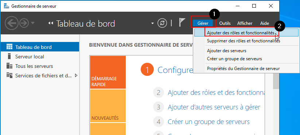Click the double-arrow breadcrumb icon before Tableau de bord

51,23
